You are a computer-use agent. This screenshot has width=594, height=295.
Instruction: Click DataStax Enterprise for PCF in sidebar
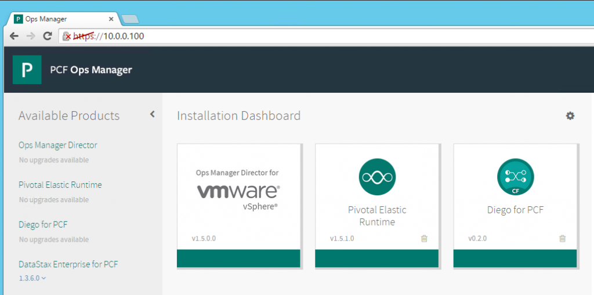pos(68,264)
